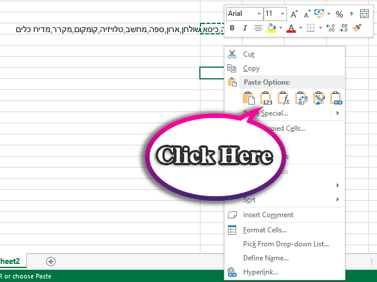Increase font size with the large A icon

click(294, 13)
